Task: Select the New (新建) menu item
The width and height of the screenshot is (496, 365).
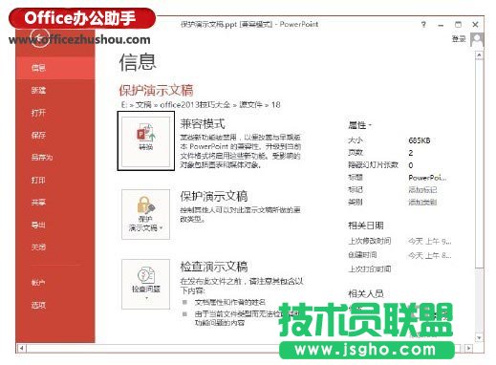Action: click(x=55, y=90)
